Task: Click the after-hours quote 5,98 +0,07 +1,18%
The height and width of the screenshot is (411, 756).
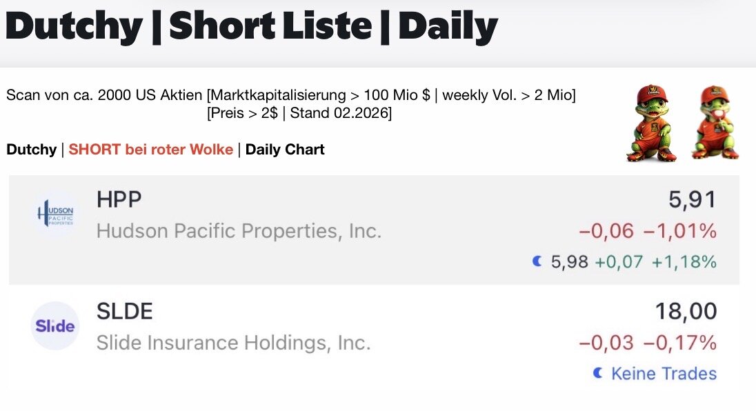Action: point(633,262)
